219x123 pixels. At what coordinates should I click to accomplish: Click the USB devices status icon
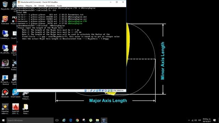(x=94, y=91)
